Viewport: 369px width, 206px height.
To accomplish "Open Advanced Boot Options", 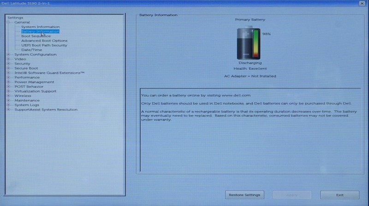I will [x=44, y=41].
